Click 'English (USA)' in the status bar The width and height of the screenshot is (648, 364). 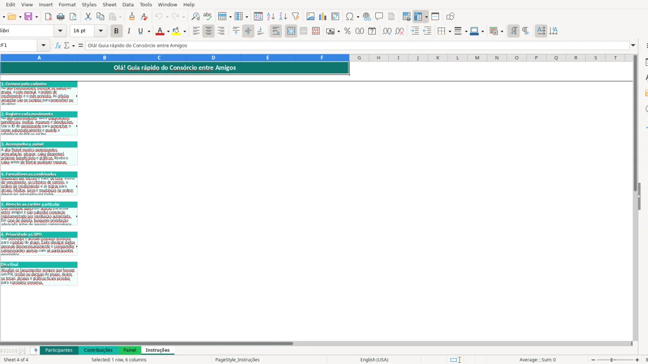pos(374,360)
